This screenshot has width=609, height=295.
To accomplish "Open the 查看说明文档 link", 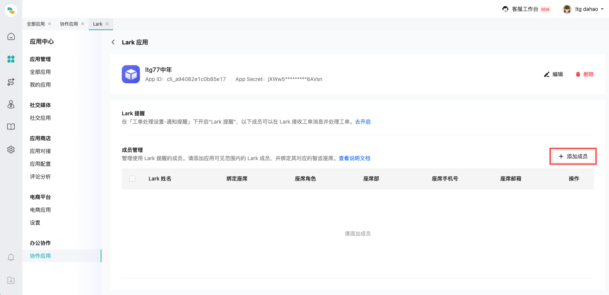I will tap(354, 158).
